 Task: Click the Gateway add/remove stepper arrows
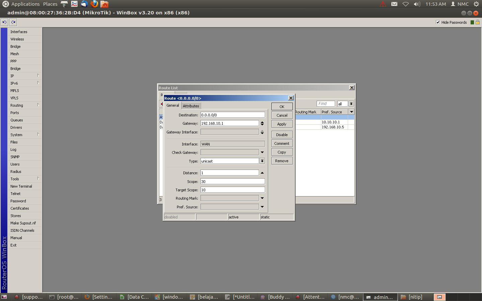click(x=262, y=123)
